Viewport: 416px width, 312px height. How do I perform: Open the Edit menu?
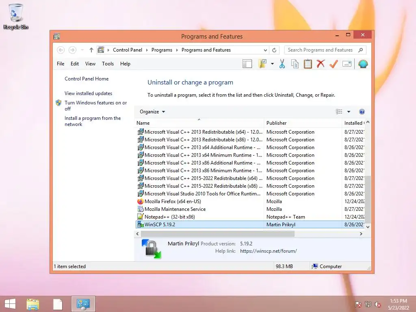pyautogui.click(x=75, y=64)
